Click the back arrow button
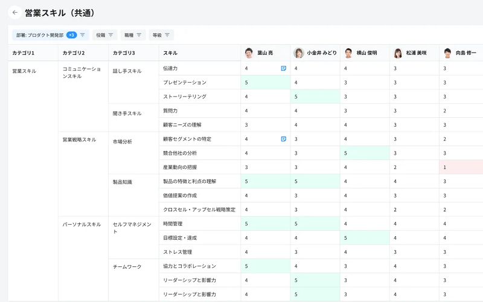 15,13
